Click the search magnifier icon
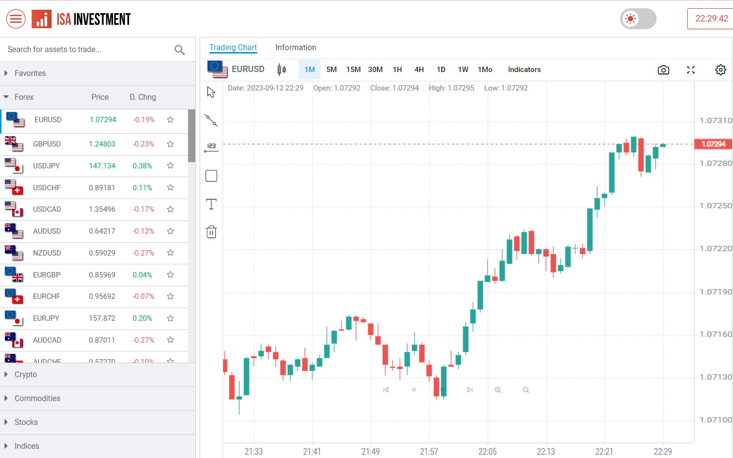This screenshot has width=733, height=458. (x=180, y=50)
